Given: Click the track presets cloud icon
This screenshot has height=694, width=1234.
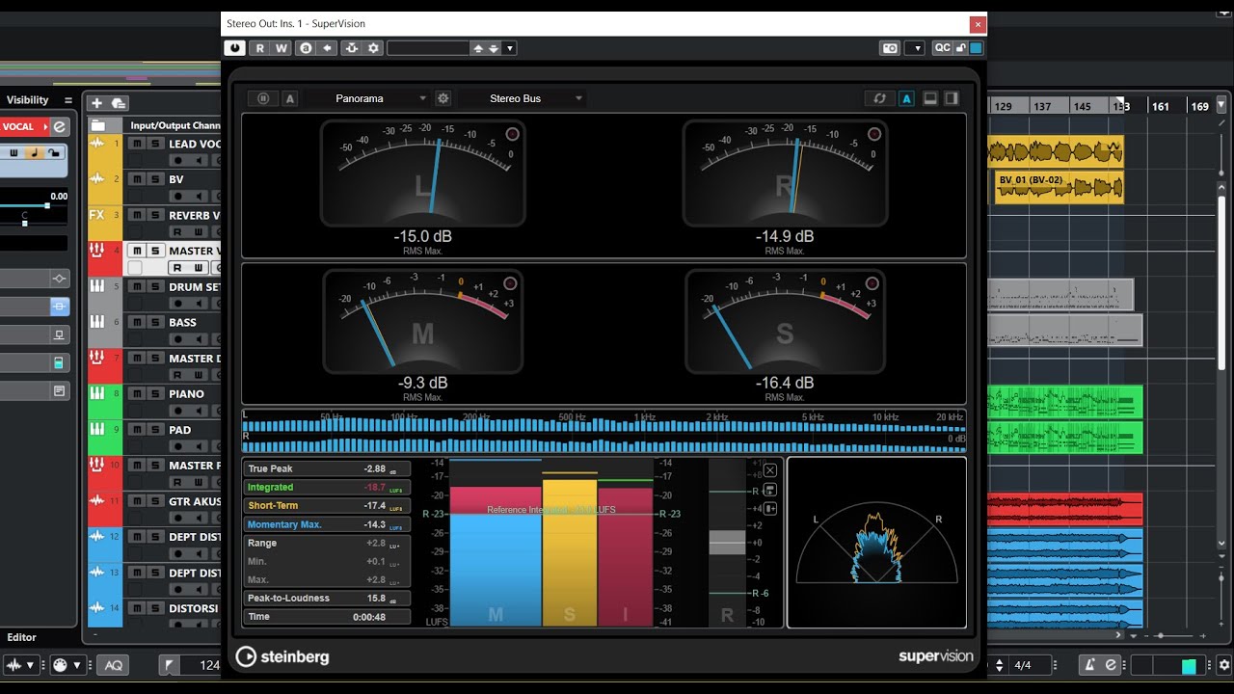Looking at the screenshot, I should pos(119,103).
